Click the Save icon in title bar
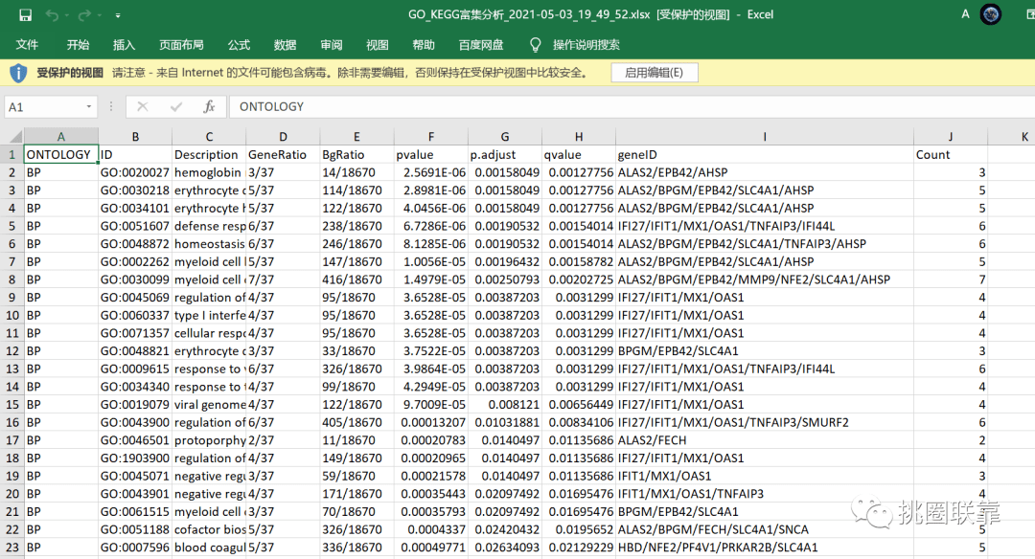1035x559 pixels. tap(25, 14)
